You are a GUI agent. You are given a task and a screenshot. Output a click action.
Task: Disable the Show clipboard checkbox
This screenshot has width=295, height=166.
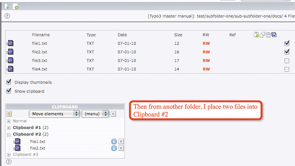[x=9, y=91]
